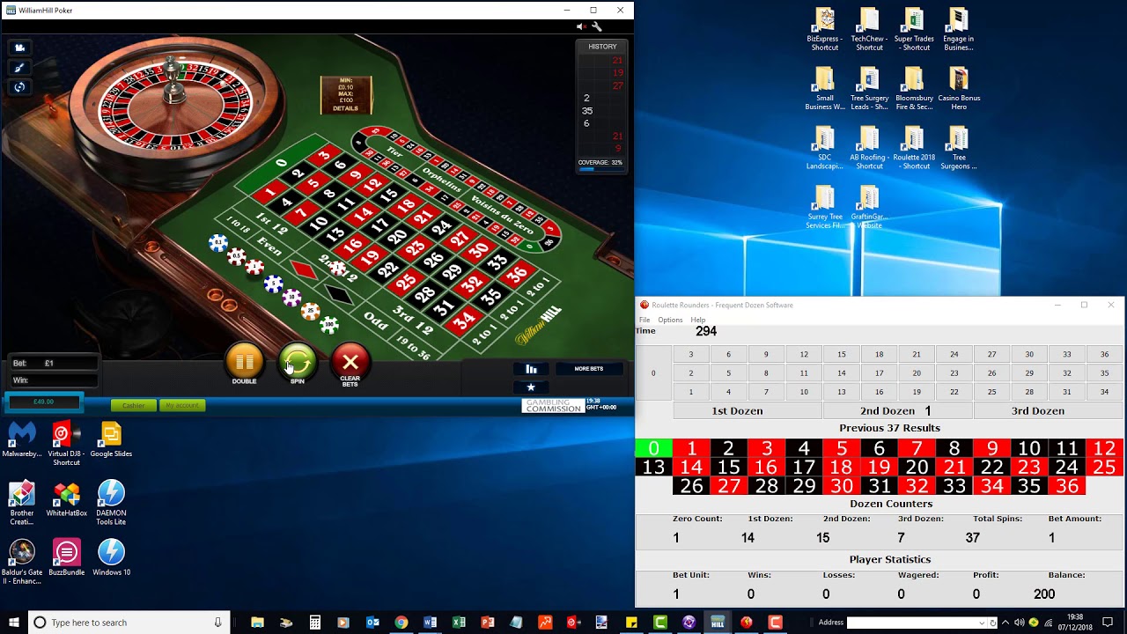Open My account

click(x=182, y=405)
